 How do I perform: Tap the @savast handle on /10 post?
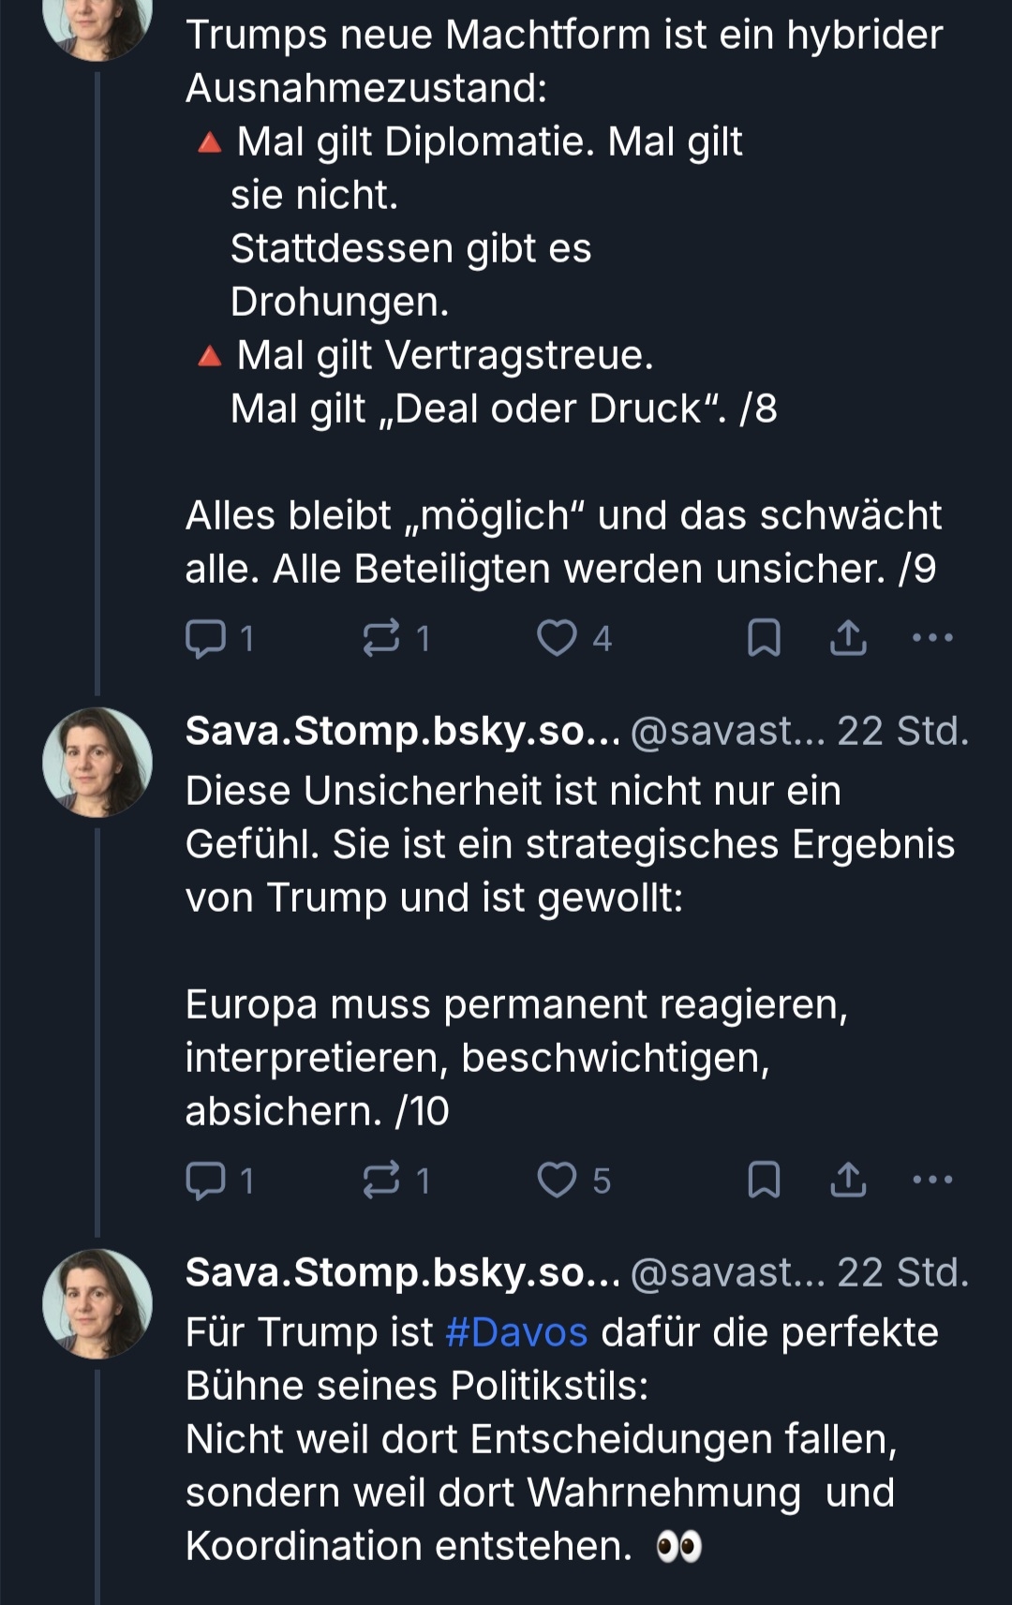727,731
